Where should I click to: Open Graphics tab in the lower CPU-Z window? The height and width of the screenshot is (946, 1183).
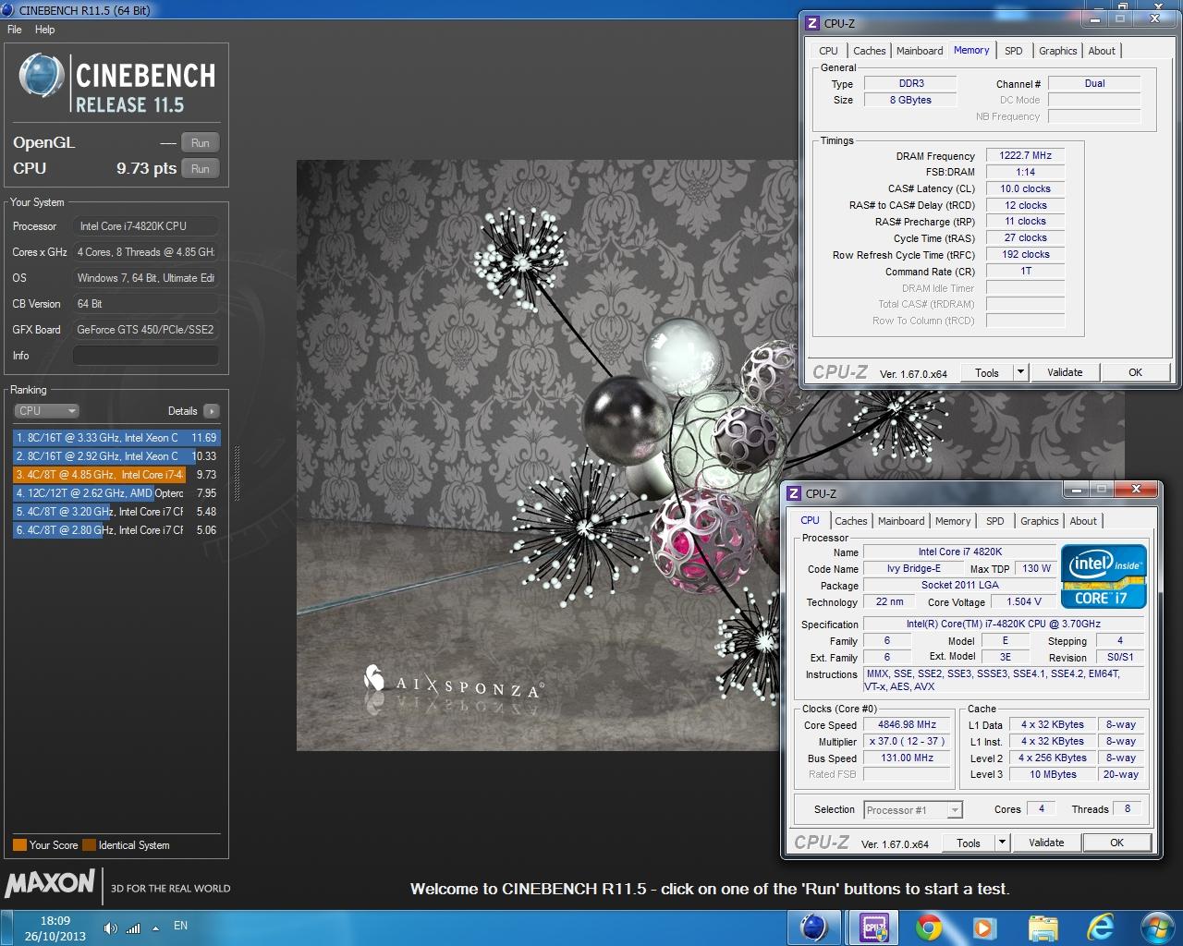pyautogui.click(x=1040, y=521)
